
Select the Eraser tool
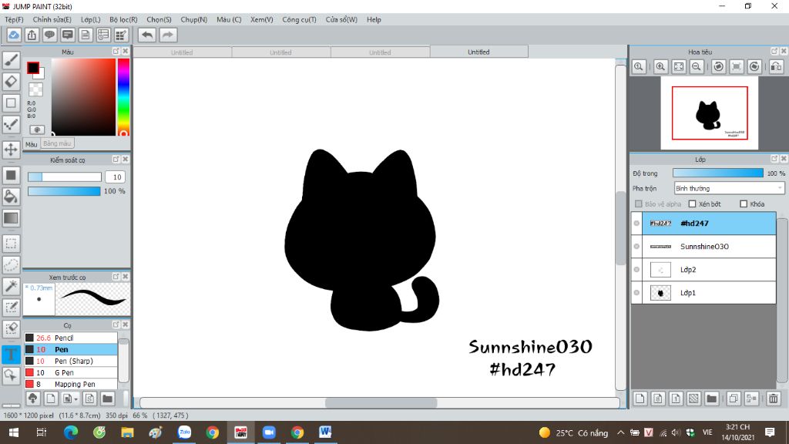point(11,82)
